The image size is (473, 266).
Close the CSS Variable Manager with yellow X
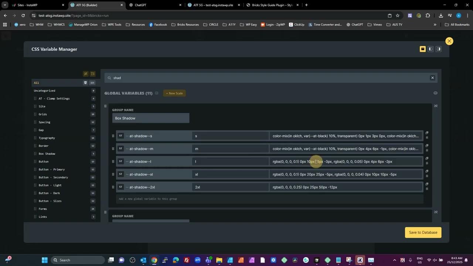pos(449,41)
